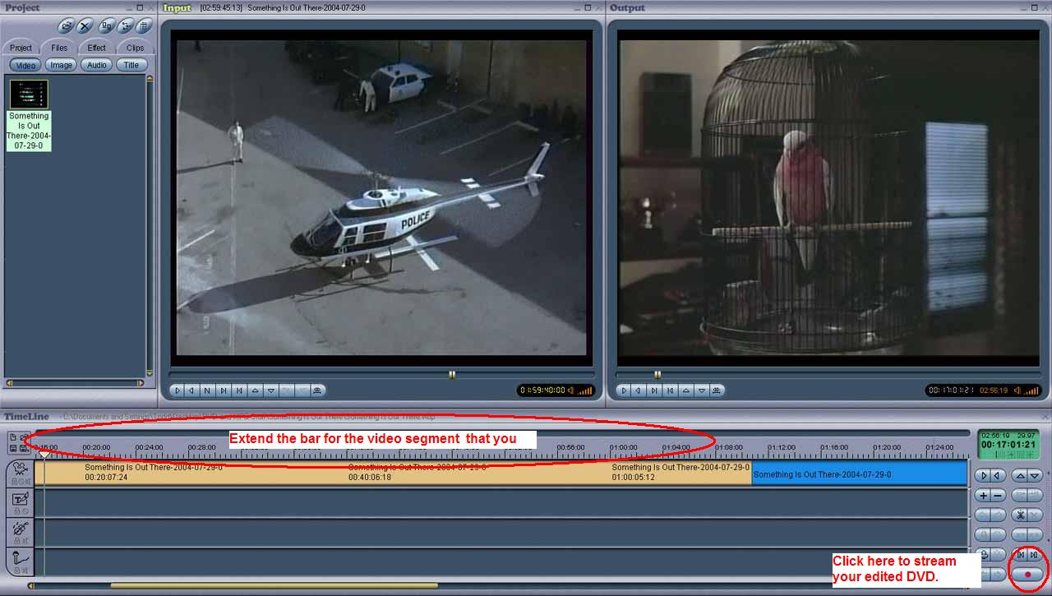The width and height of the screenshot is (1052, 596).
Task: Click the new project icon in TimeLine panel
Action: pos(13,437)
